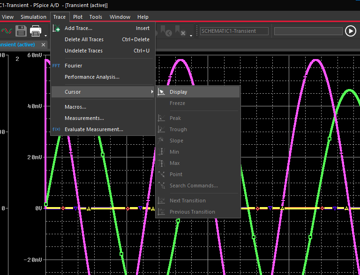
Task: Click Display in Cursor submenu
Action: pyautogui.click(x=198, y=92)
